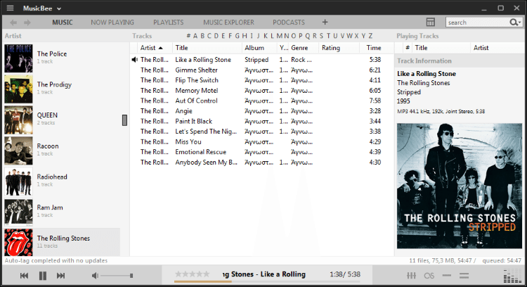Select the Ram Jam artist entry

pos(62,212)
